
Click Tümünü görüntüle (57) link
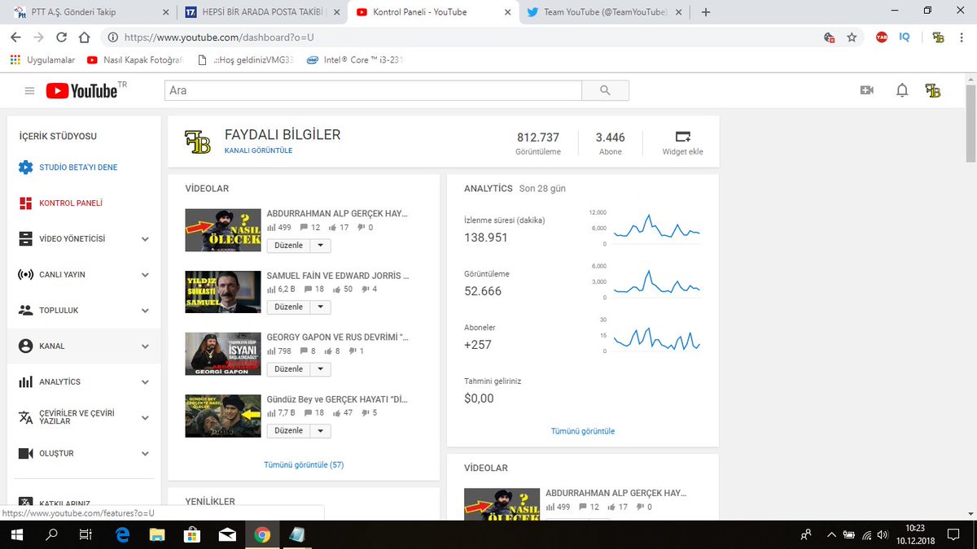pos(304,464)
